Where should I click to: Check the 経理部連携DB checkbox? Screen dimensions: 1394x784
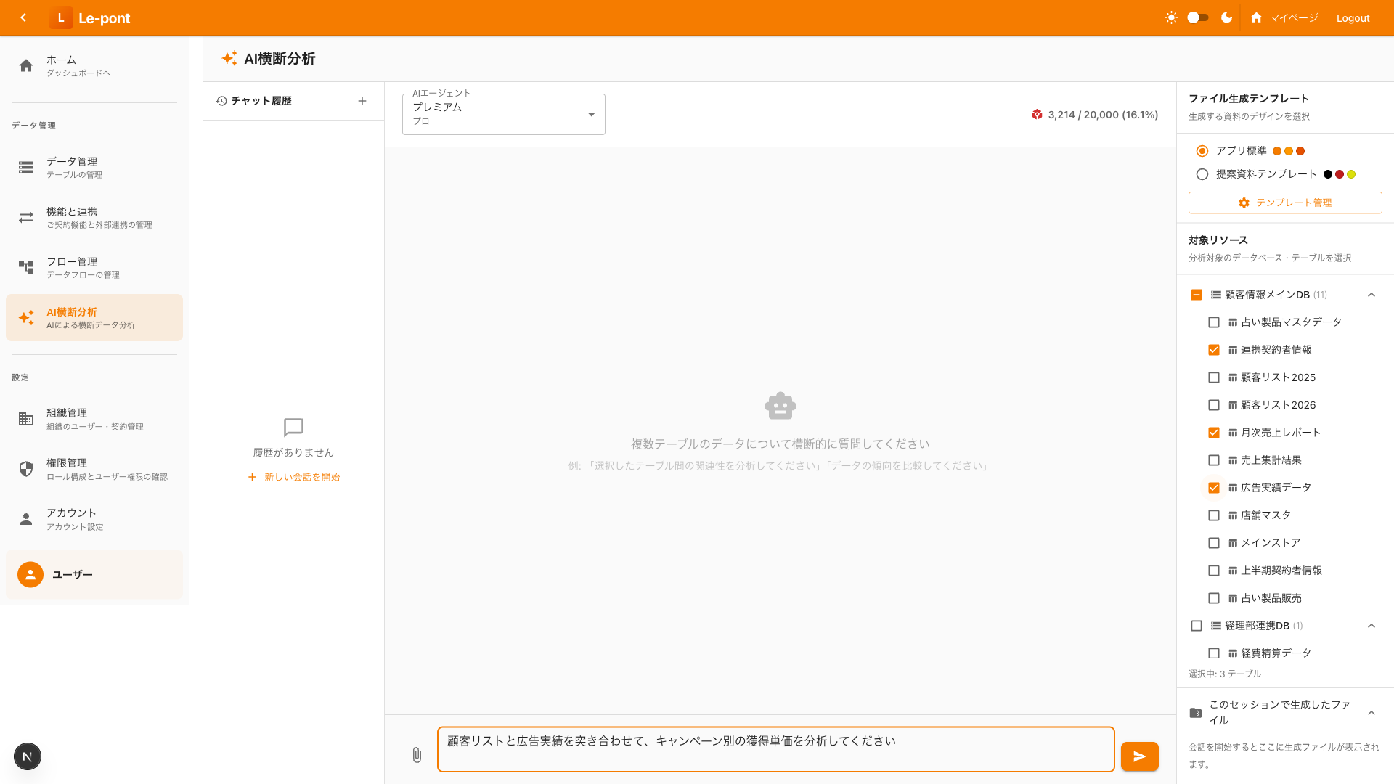click(x=1197, y=626)
